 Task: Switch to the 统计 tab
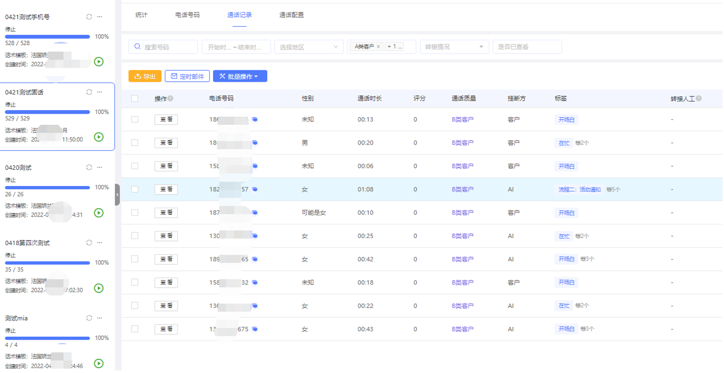pos(142,15)
